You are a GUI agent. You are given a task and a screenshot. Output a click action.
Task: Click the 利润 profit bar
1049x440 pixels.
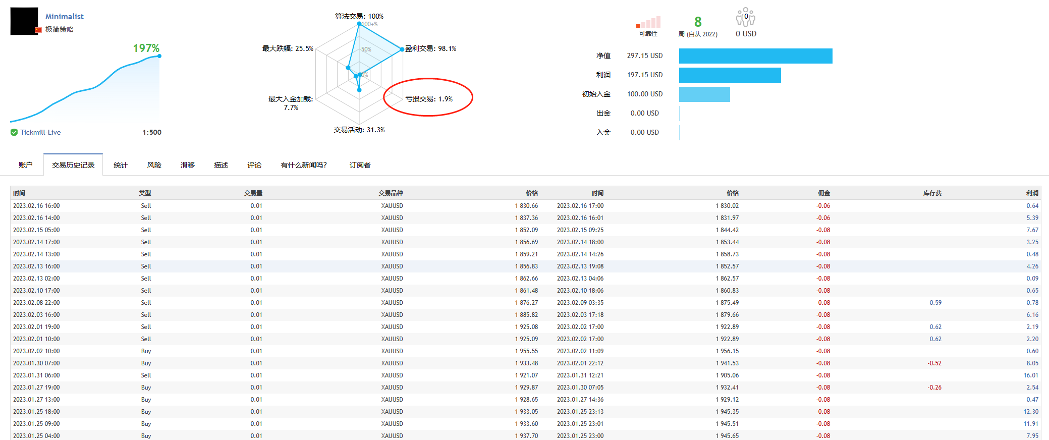[730, 75]
